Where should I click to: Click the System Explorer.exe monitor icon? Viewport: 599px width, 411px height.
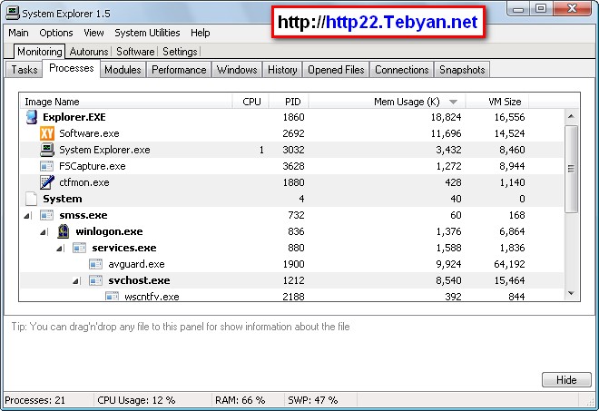pyautogui.click(x=46, y=150)
